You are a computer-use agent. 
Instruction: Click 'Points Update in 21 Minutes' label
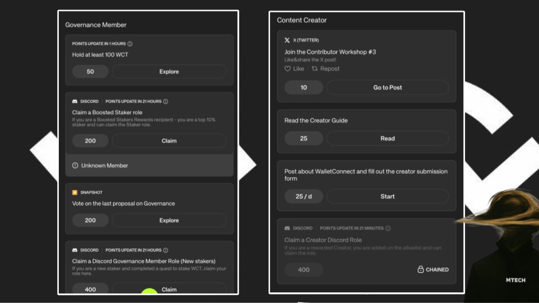click(352, 228)
